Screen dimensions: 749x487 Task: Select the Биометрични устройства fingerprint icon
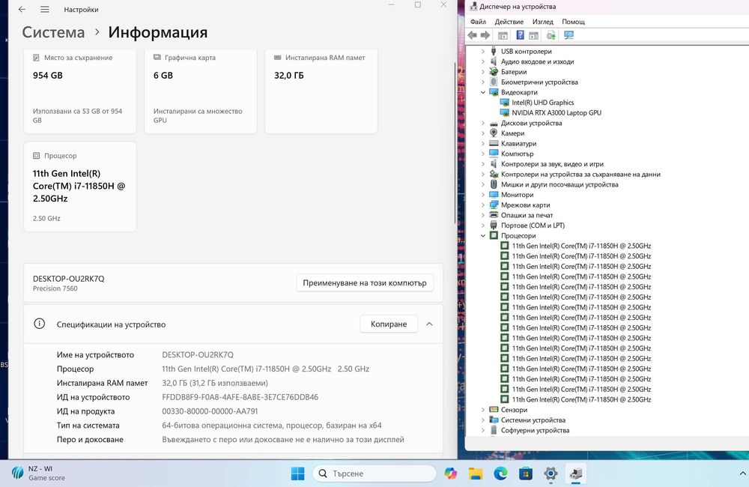[494, 82]
